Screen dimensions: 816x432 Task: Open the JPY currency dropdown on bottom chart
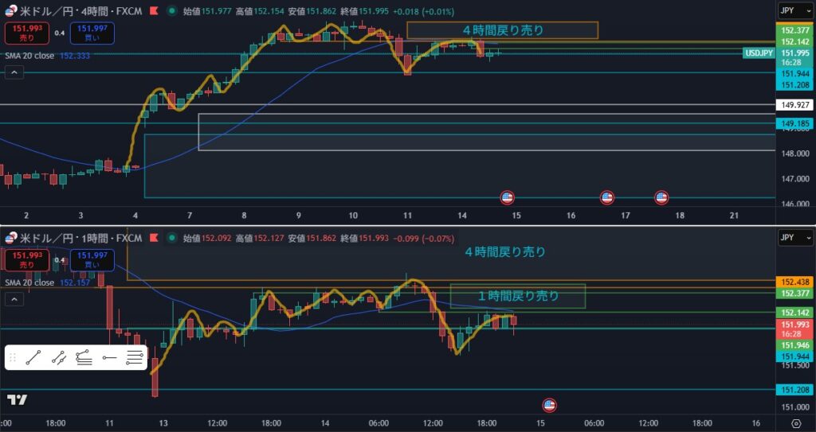[794, 237]
